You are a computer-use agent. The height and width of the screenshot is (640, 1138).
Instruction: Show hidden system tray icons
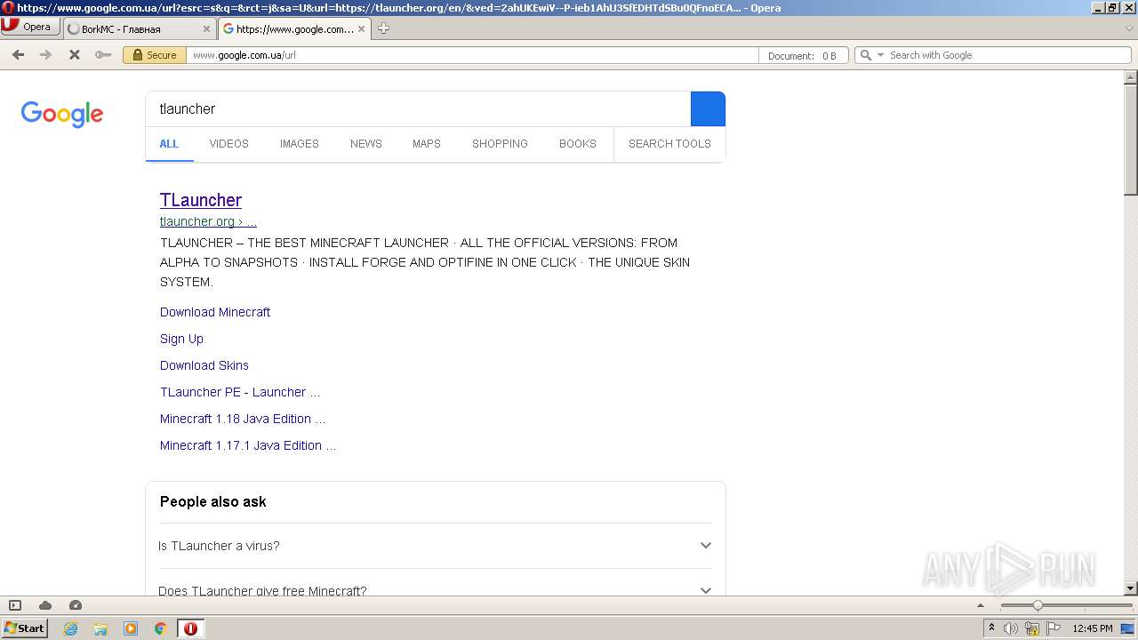click(x=991, y=628)
